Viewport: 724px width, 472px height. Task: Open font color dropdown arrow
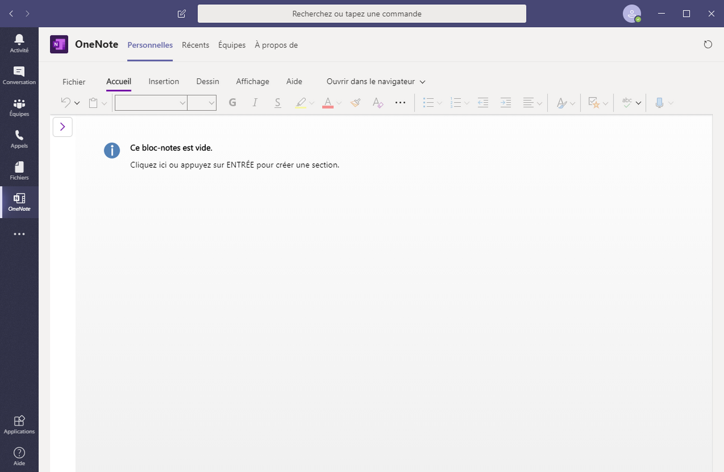pos(339,103)
